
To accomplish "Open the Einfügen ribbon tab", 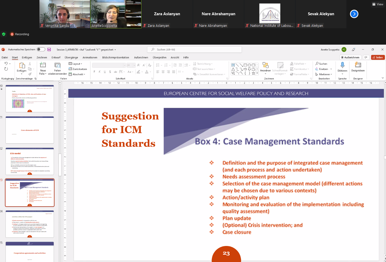I will (27, 57).
